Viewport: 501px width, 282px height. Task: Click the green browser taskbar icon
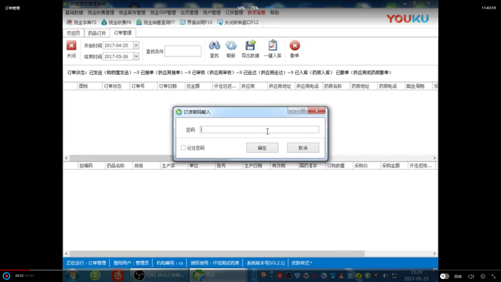click(95, 275)
